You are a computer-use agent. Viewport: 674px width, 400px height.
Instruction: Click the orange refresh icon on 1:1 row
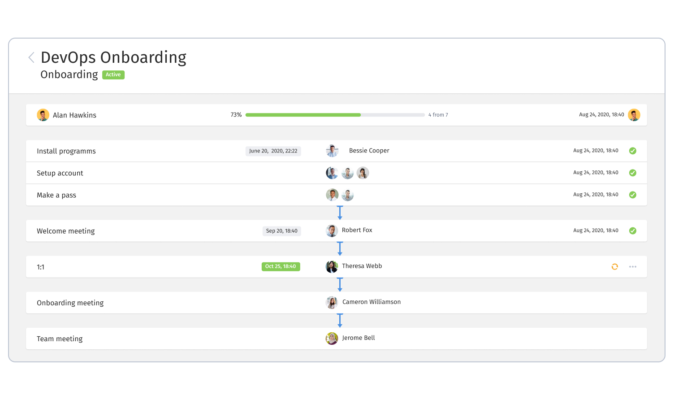(x=615, y=267)
